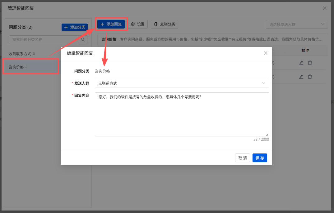The image size is (334, 213).
Task: Click the 问题分类 (2) heading
Action: pos(21,27)
